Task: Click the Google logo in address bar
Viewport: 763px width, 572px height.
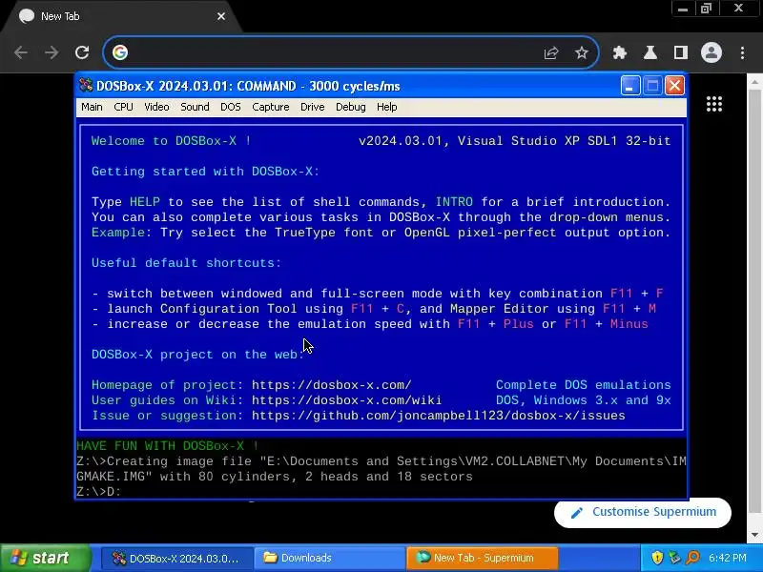Action: [120, 52]
